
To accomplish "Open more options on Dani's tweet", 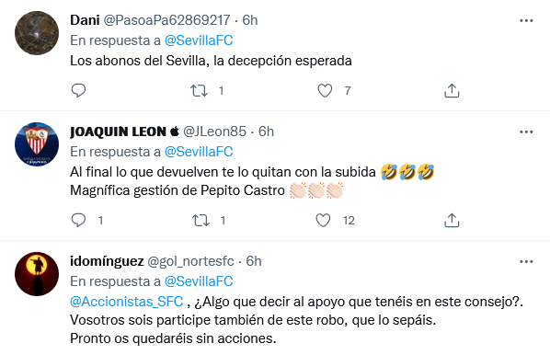I will point(526,21).
